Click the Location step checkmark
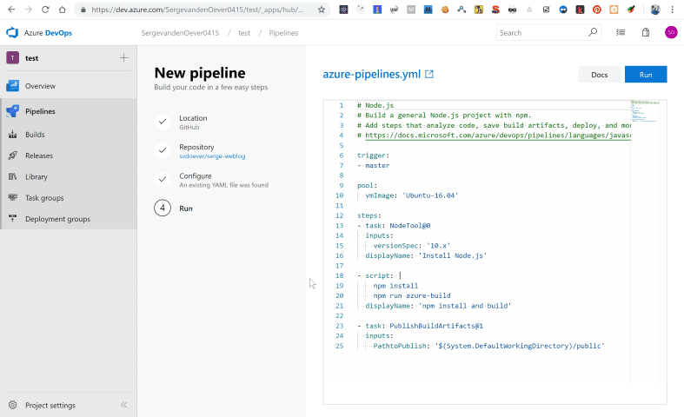Image resolution: width=684 pixels, height=417 pixels. click(x=162, y=122)
